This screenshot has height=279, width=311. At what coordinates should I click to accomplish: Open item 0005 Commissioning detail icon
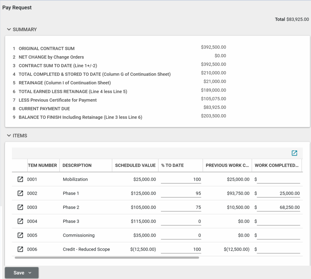(20, 235)
